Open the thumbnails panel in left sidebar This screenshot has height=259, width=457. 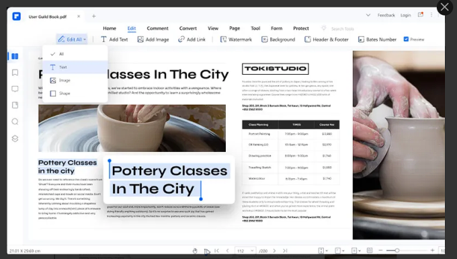[15, 57]
